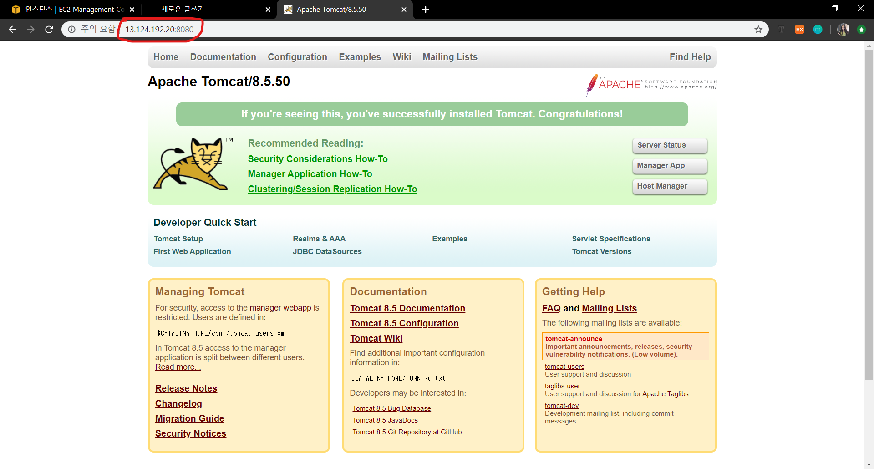This screenshot has width=874, height=469.
Task: Open Wiki in the navigation bar
Action: pyautogui.click(x=402, y=57)
